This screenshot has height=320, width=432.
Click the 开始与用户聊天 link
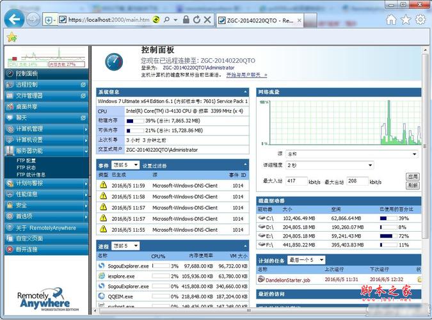tap(246, 75)
